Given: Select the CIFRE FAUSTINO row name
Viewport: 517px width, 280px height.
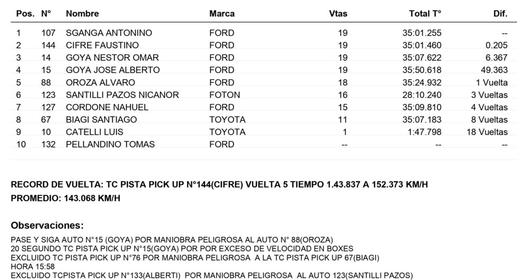Looking at the screenshot, I should click(x=102, y=45).
